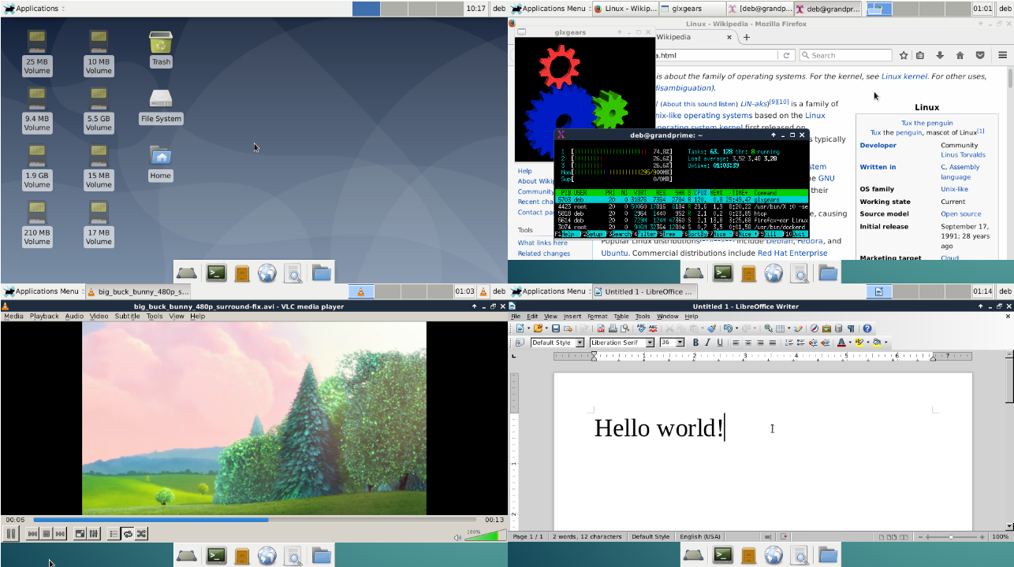Click Writer vertical scrollbar
Viewport: 1014px width, 567px height.
(1009, 441)
